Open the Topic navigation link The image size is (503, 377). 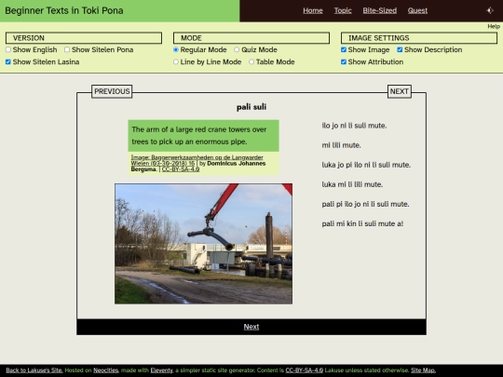[343, 10]
